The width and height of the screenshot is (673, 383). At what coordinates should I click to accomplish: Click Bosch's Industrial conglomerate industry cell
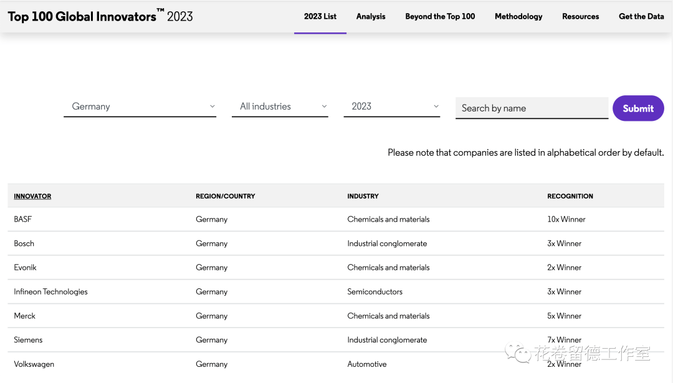pyautogui.click(x=387, y=243)
